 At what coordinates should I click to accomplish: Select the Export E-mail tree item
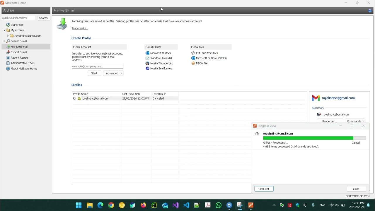tap(19, 52)
